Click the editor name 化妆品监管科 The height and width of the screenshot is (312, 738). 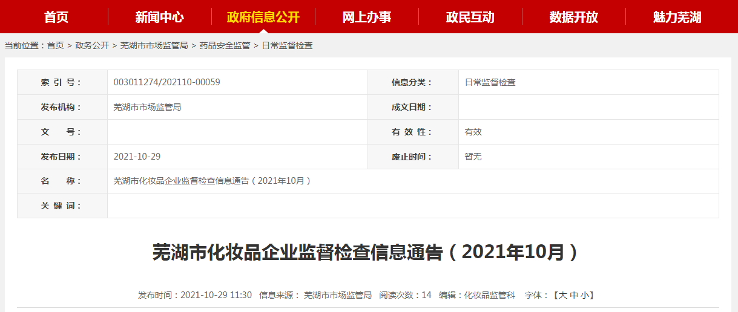[490, 295]
